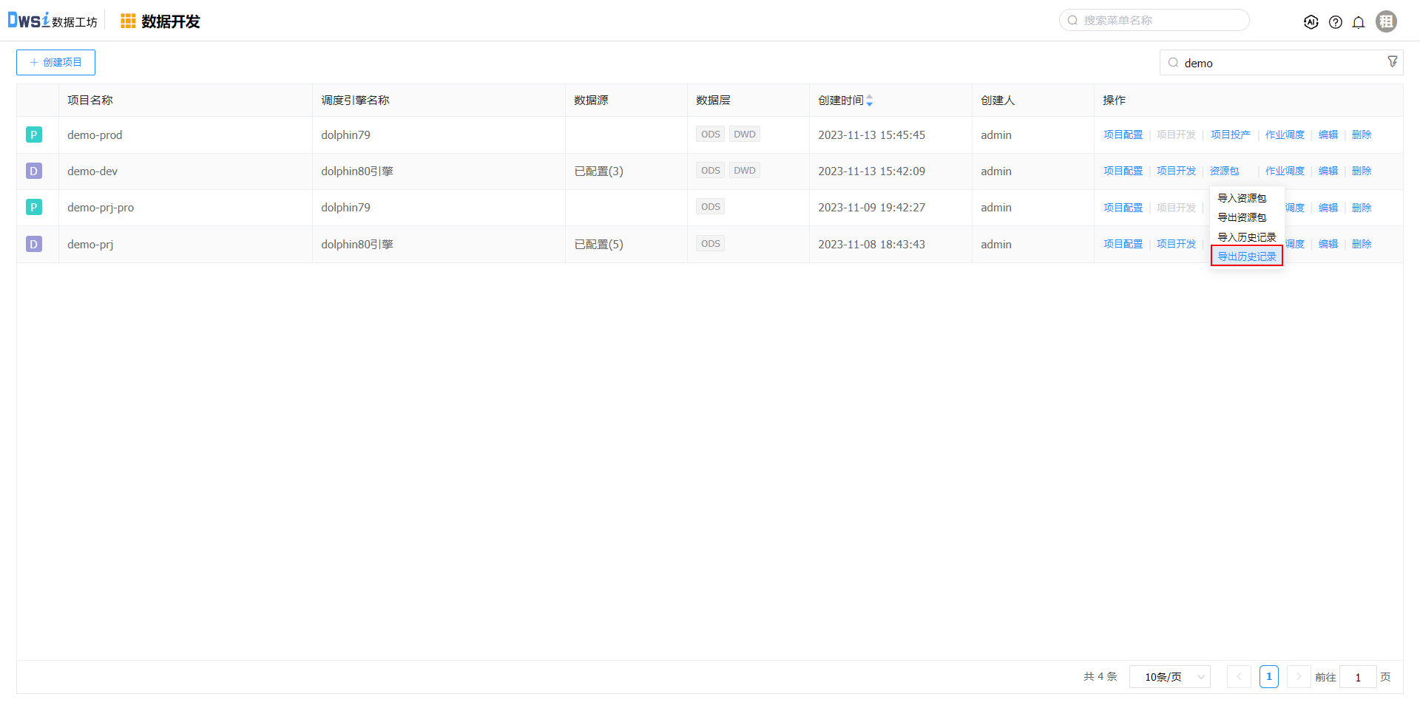Click the D badge of demo-dev
Viewport: 1420px width, 711px height.
34,171
